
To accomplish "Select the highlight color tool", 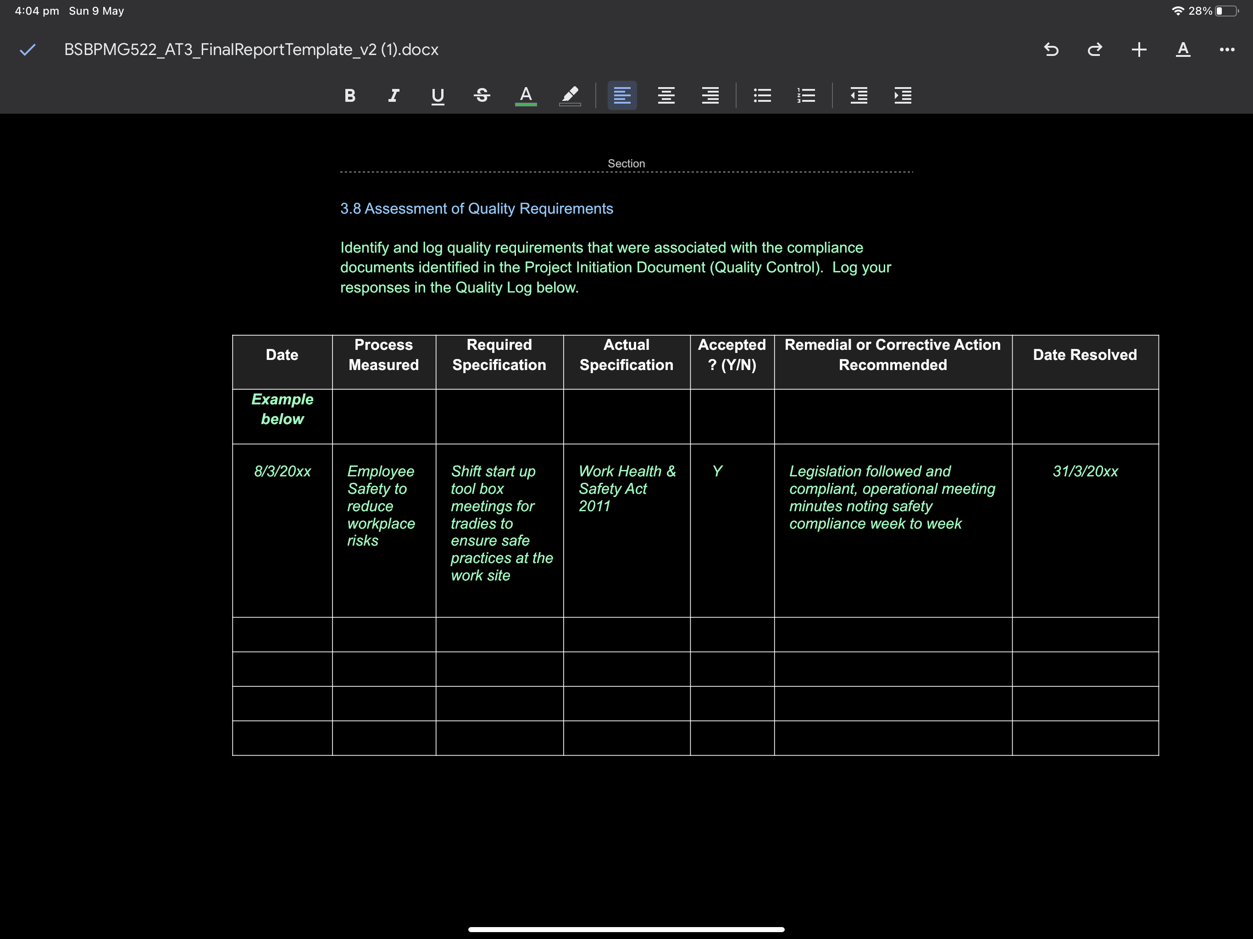I will [x=570, y=95].
